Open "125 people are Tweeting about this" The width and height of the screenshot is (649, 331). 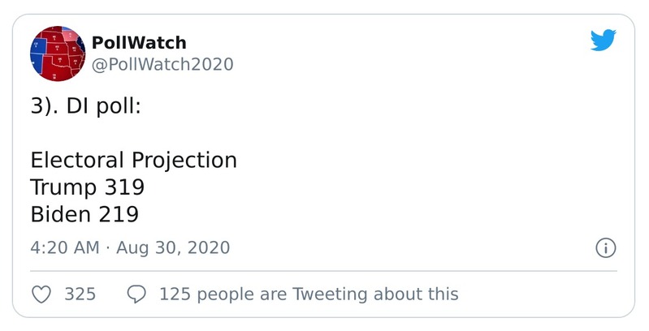pos(309,294)
